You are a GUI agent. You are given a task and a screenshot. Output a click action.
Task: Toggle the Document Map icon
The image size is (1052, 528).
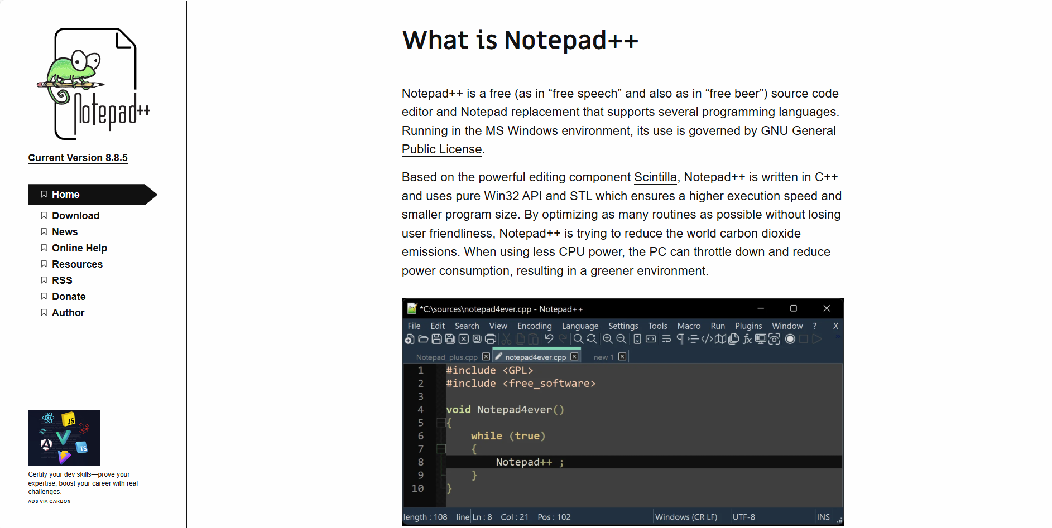tap(720, 339)
